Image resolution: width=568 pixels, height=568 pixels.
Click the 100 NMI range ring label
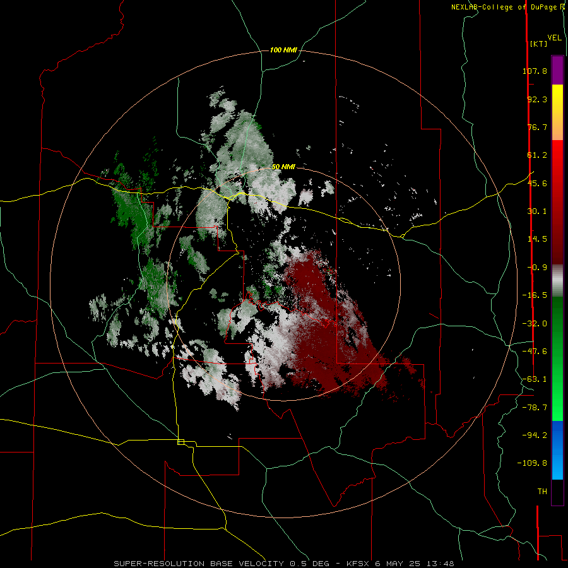283,50
